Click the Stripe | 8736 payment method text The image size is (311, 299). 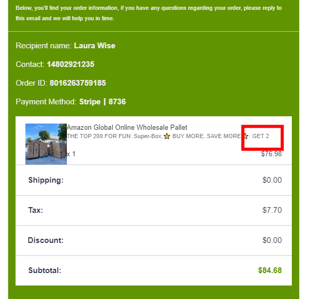coord(103,102)
